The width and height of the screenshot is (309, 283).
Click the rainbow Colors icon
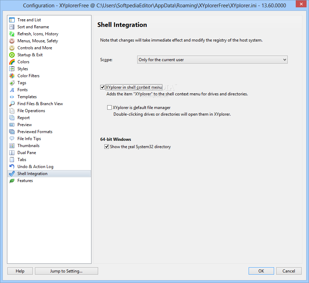[12, 62]
